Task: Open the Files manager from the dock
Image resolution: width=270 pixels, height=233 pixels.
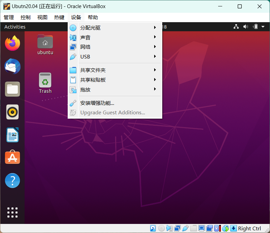Action: coord(12,89)
